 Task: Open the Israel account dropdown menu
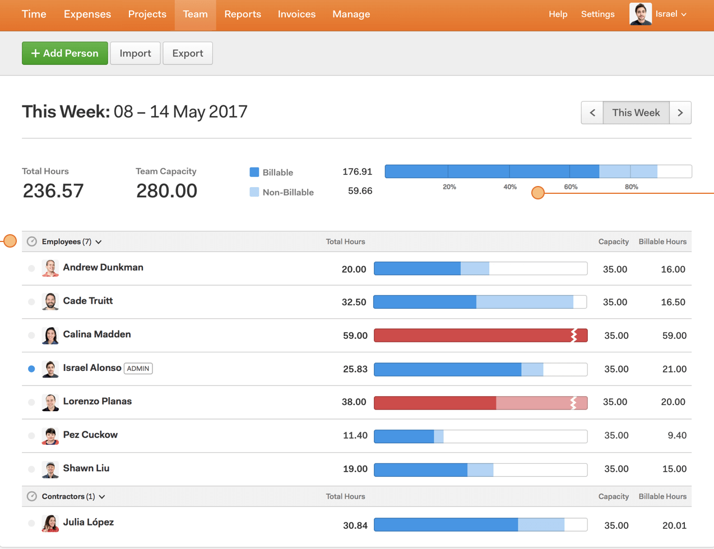pyautogui.click(x=671, y=14)
